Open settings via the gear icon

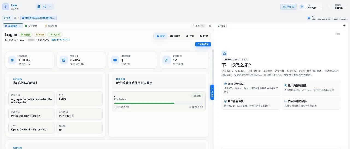pyautogui.click(x=210, y=26)
